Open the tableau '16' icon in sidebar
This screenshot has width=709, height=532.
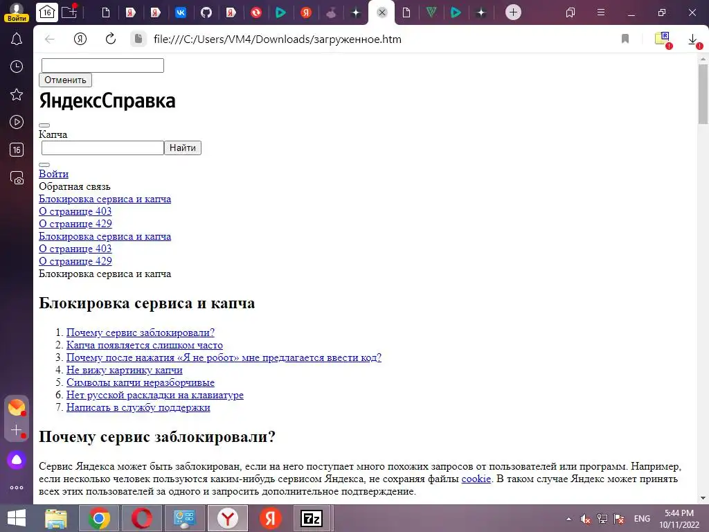click(x=17, y=150)
